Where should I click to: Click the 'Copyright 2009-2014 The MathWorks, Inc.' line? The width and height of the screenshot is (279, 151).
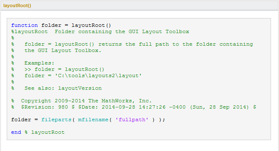pos(82,101)
